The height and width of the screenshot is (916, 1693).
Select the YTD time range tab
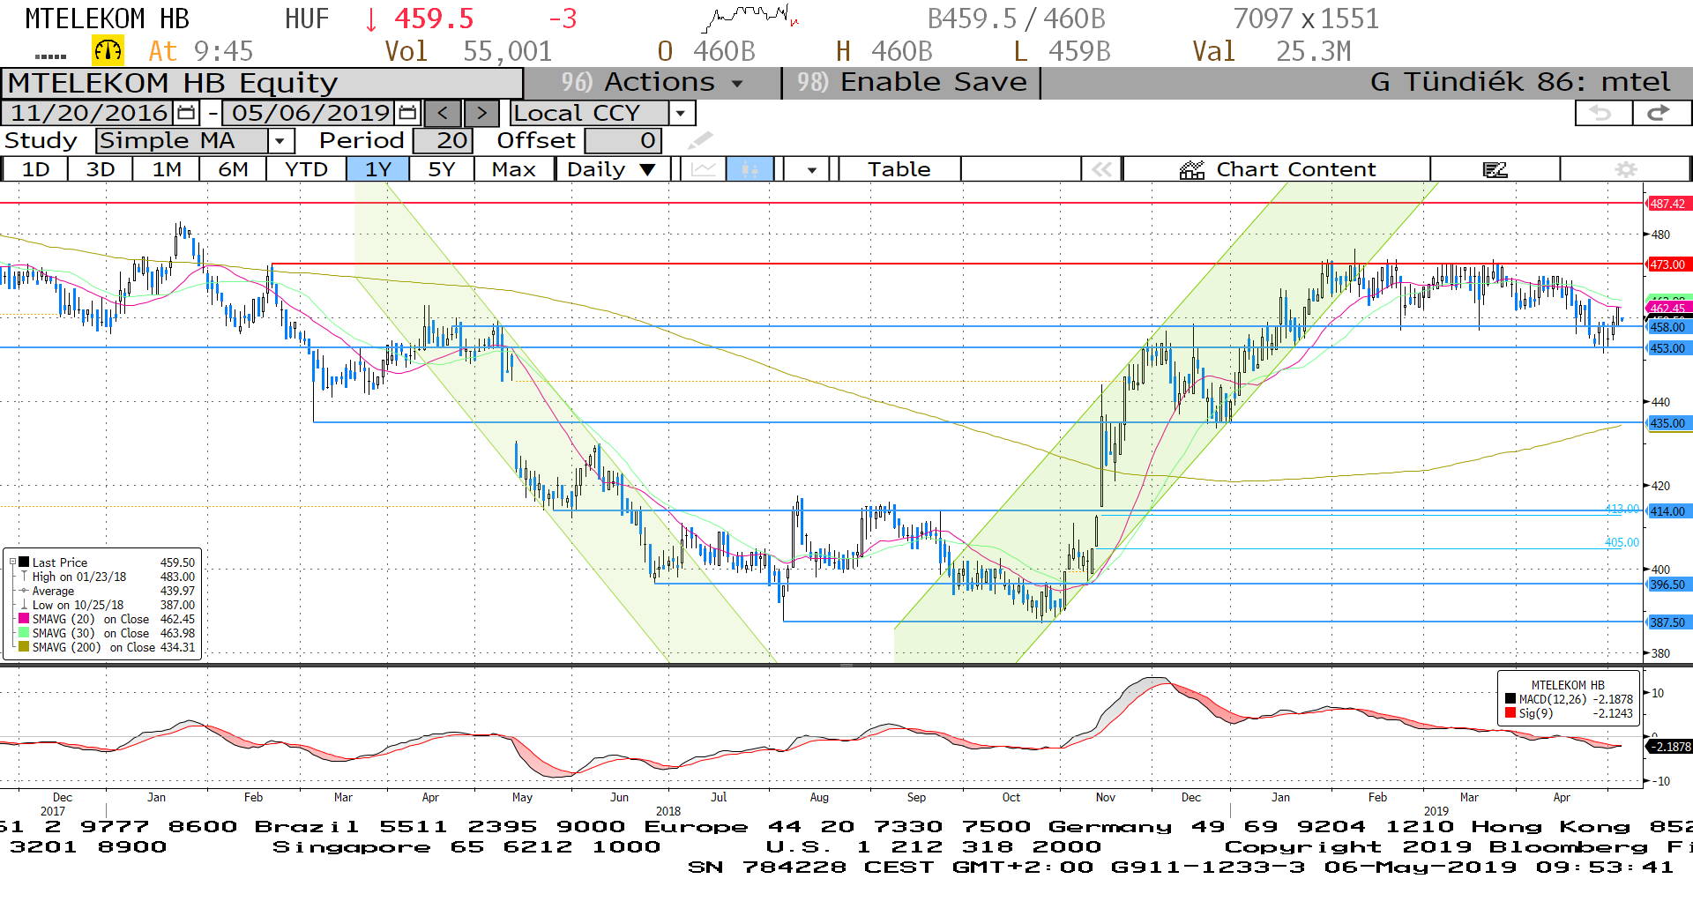click(x=306, y=169)
